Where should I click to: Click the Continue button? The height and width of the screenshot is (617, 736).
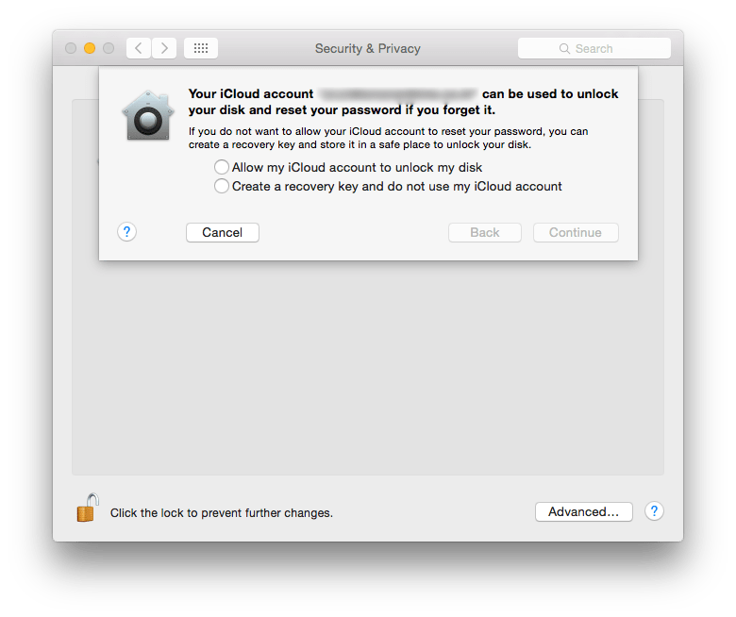[576, 232]
